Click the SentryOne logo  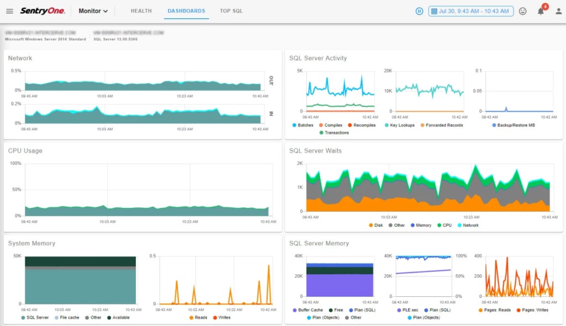point(43,11)
